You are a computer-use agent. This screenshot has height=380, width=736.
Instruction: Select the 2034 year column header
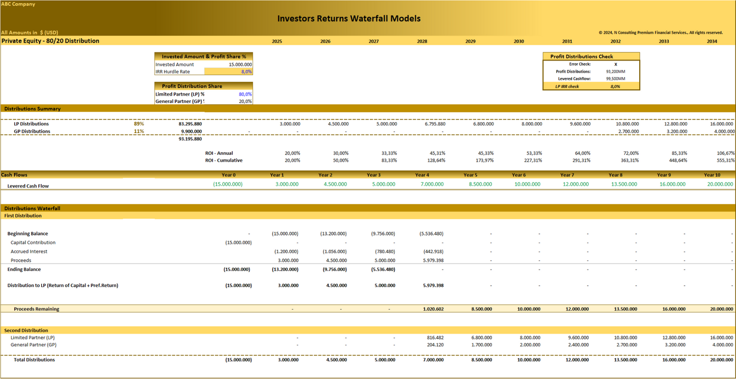click(x=712, y=41)
